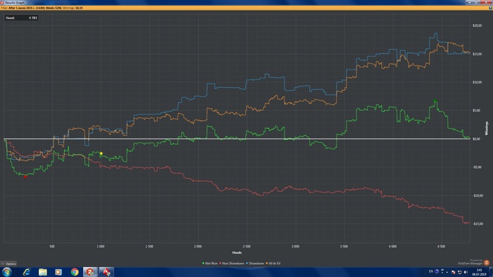Viewport: 493px width, 277px height.
Task: Click the volume speaker tray icon
Action: point(466,272)
